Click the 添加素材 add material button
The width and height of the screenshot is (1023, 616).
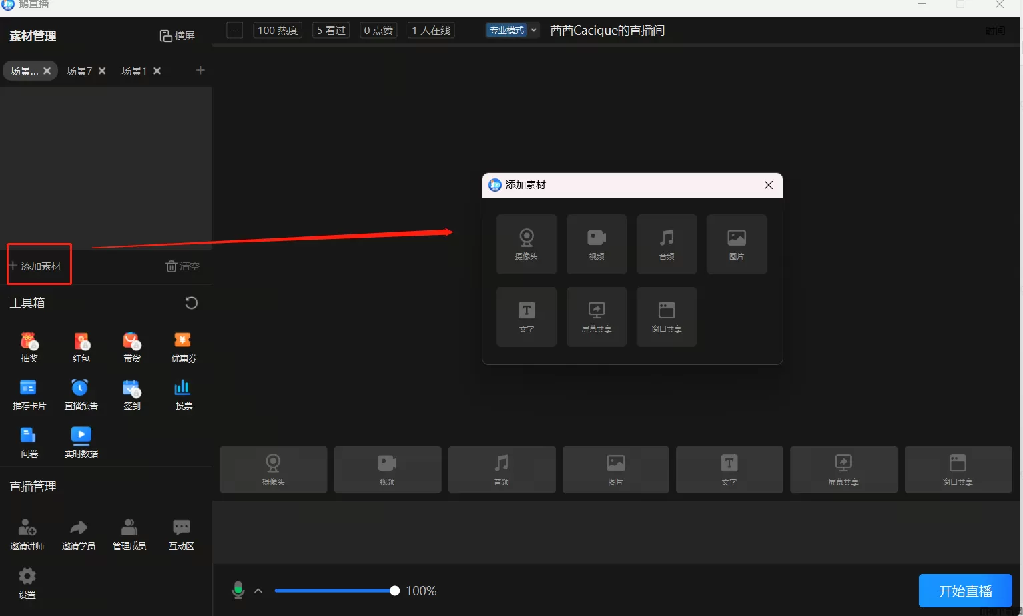point(36,266)
